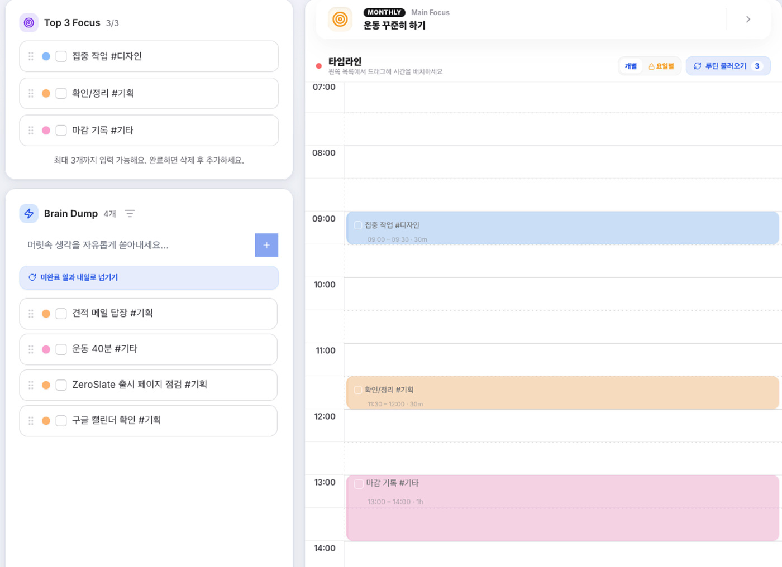Click the lock icon beside 요일별
The image size is (782, 567).
651,66
